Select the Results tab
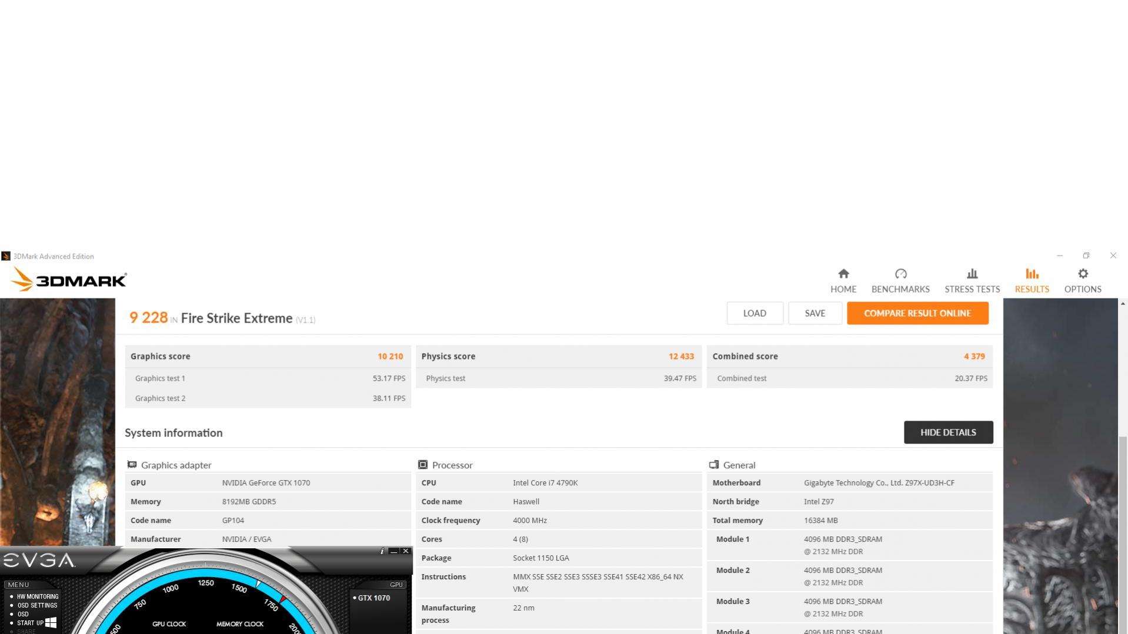The image size is (1128, 634). click(x=1032, y=281)
